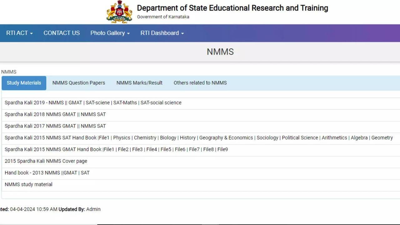Open Spardha Kali 2017 NMMS SAT link
This screenshot has width=400, height=225.
tap(93, 126)
